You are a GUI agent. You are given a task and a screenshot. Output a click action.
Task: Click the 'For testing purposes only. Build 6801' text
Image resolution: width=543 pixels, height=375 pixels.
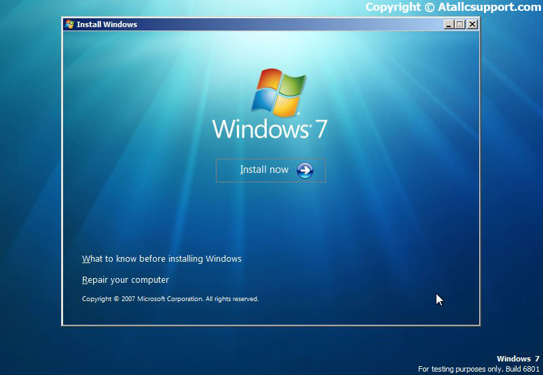point(479,369)
